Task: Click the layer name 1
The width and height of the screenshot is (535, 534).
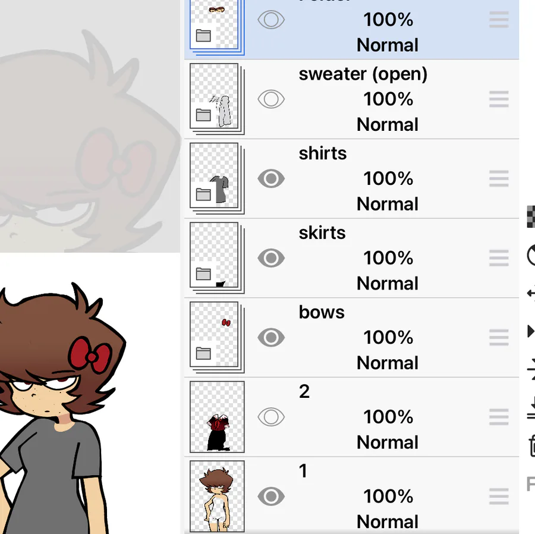Action: click(x=303, y=471)
